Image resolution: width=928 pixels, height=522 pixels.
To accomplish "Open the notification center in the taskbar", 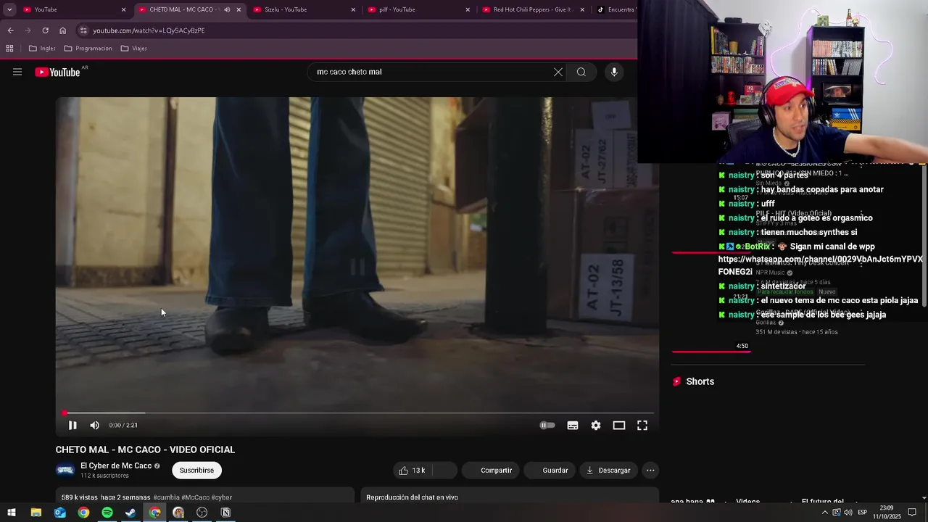I will pos(912,513).
